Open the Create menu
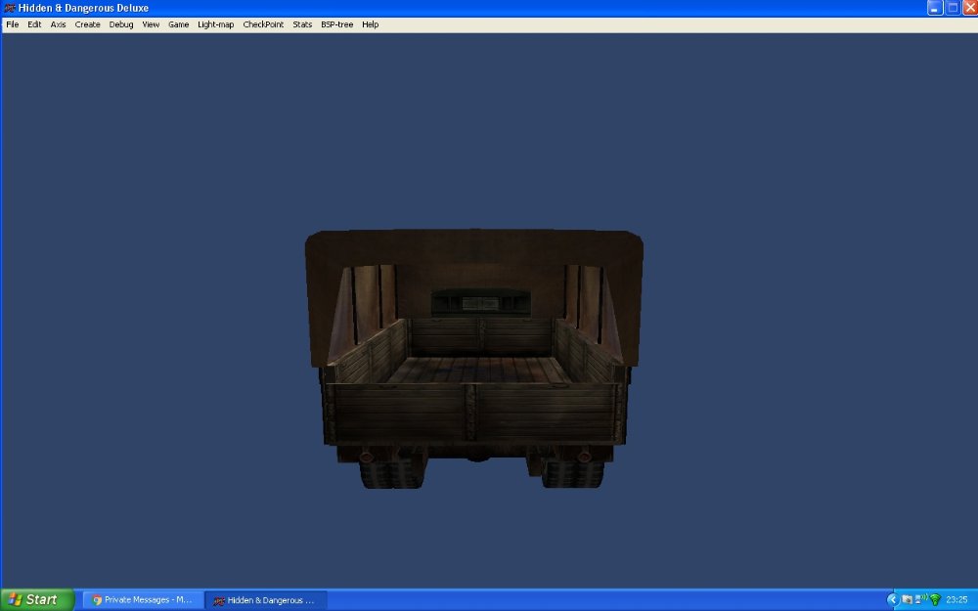The image size is (978, 611). 87,24
